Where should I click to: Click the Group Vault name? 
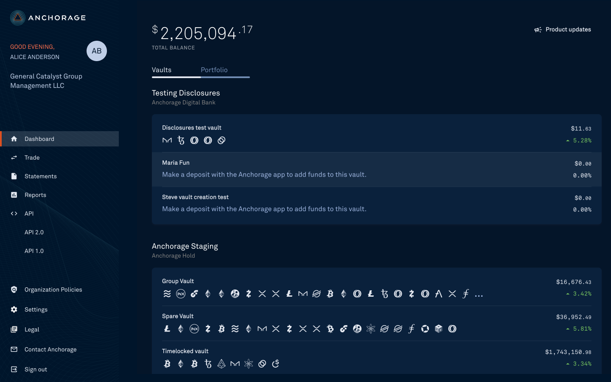click(178, 281)
